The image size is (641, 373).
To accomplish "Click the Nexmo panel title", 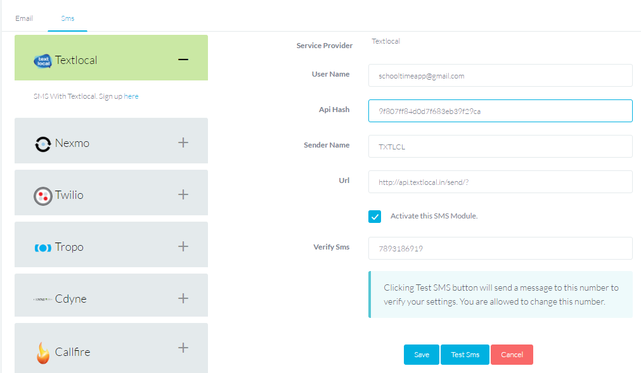I will [x=72, y=143].
